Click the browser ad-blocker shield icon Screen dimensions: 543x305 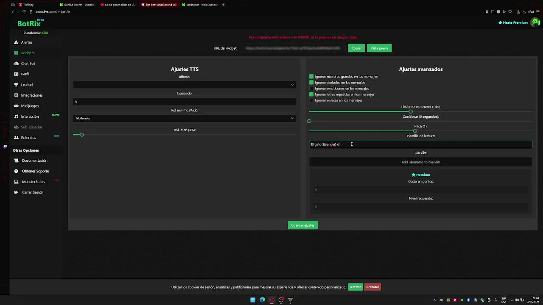pos(498,12)
